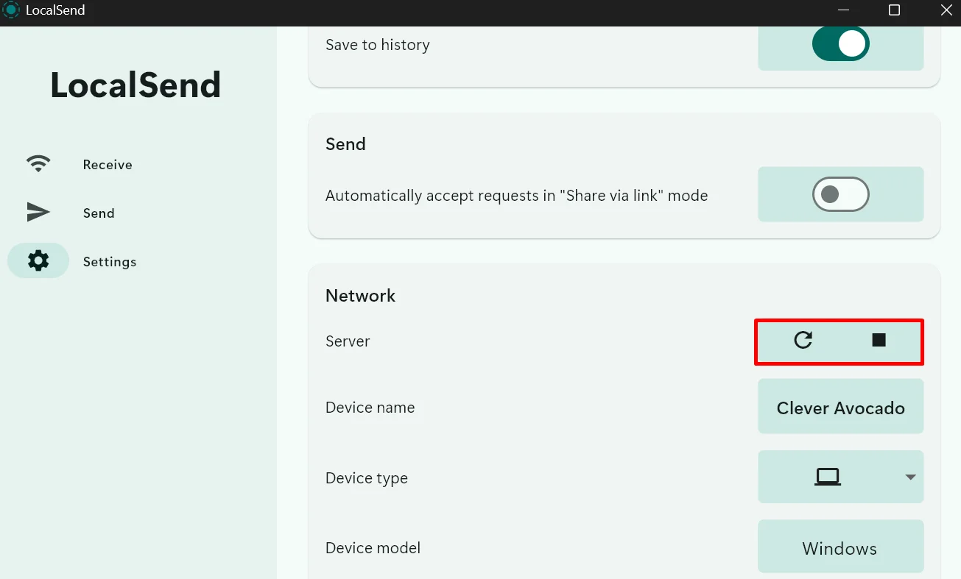Turn off the Save to history switch

[x=840, y=44]
